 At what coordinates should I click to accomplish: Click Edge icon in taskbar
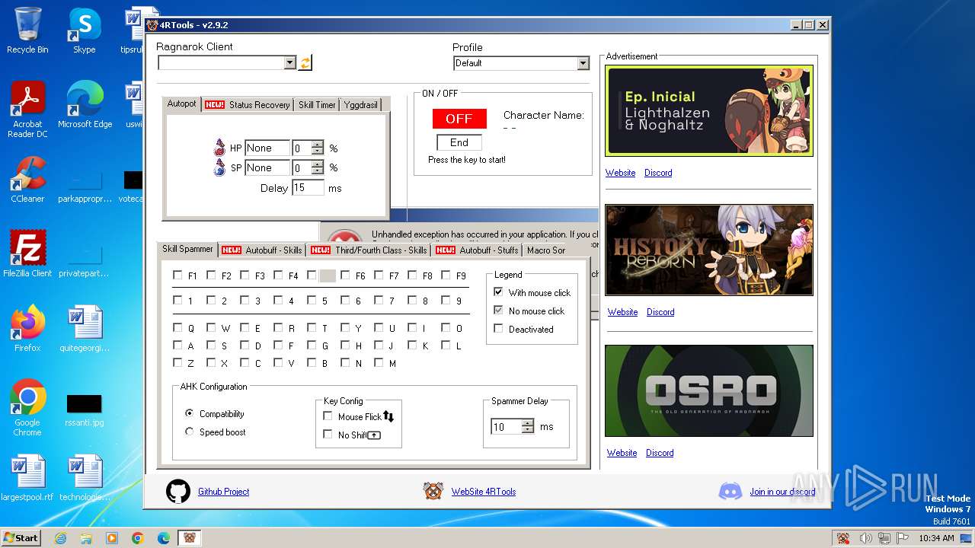(x=164, y=538)
